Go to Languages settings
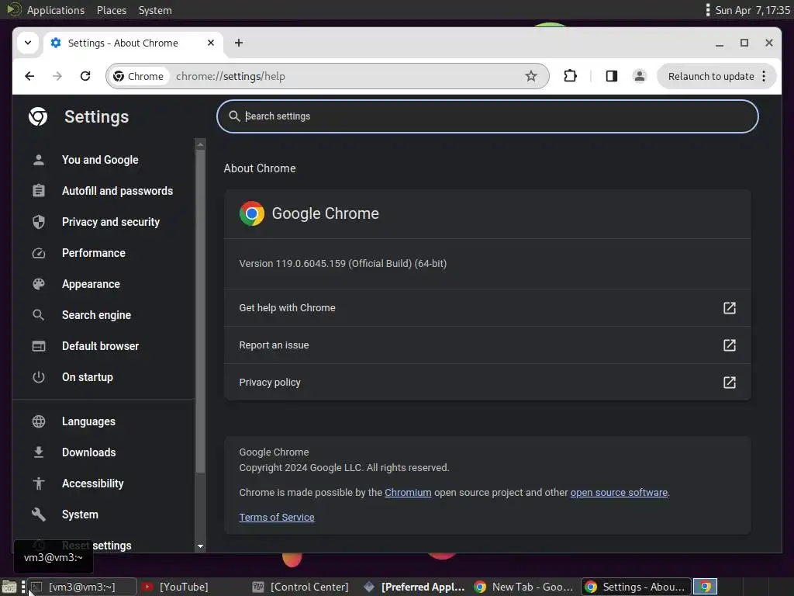This screenshot has width=794, height=596. pos(88,421)
